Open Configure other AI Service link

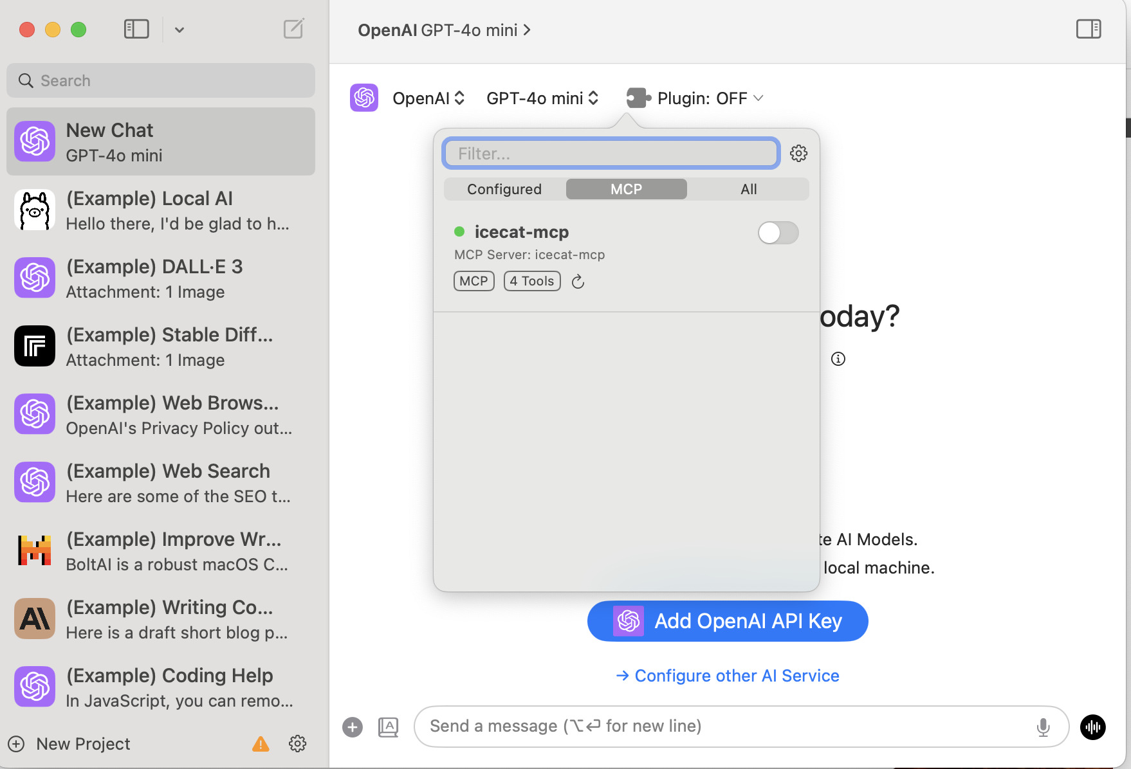coord(728,676)
